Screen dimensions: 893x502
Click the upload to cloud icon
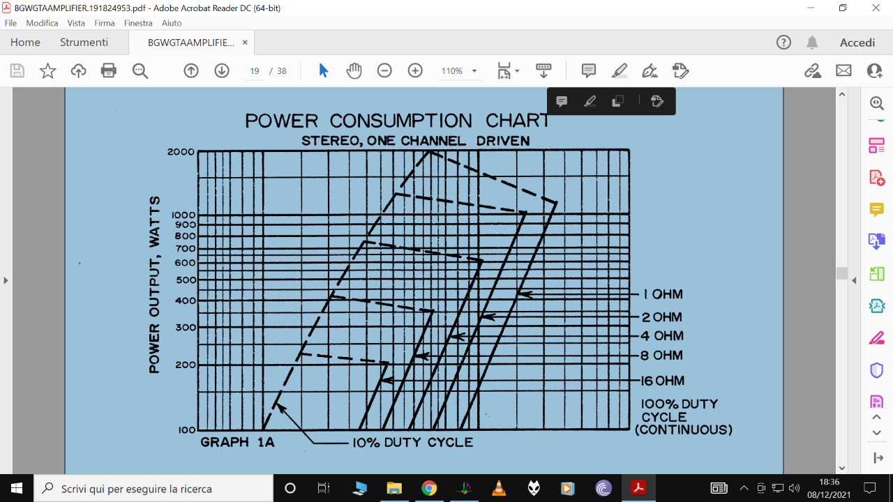click(x=78, y=70)
